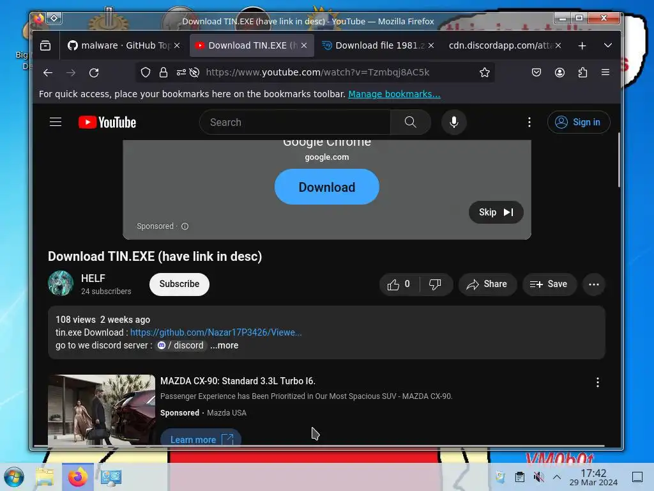Image resolution: width=654 pixels, height=491 pixels.
Task: Open Mazda ad options three-dot menu
Action: tap(597, 382)
